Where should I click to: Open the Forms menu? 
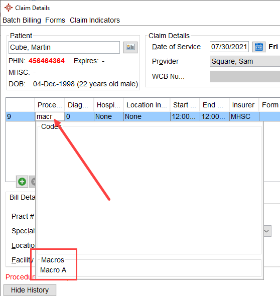55,20
